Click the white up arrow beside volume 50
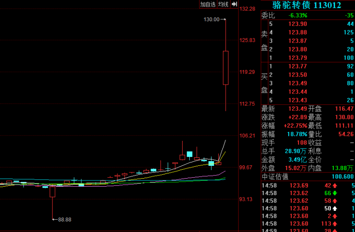The image size is (355, 232). click(x=335, y=208)
